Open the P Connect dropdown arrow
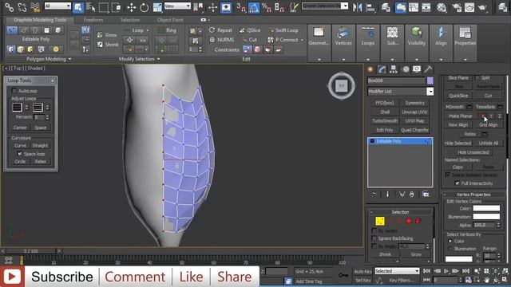 click(302, 40)
